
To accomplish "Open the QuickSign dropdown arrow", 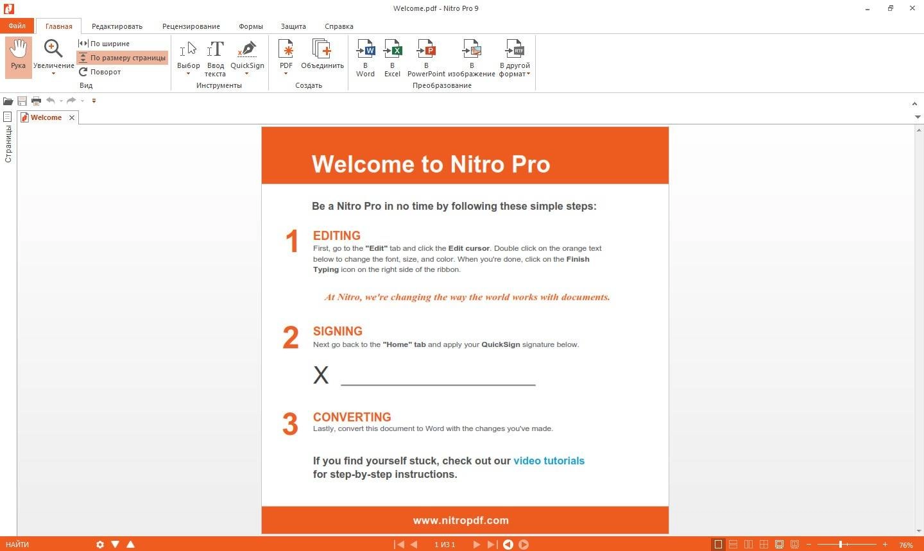I will 247,74.
